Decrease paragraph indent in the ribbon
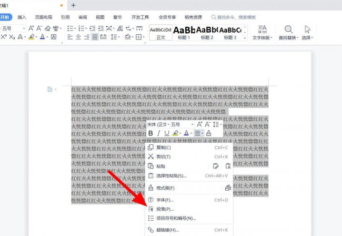Image resolution: width=342 pixels, height=236 pixels. tap(93, 28)
